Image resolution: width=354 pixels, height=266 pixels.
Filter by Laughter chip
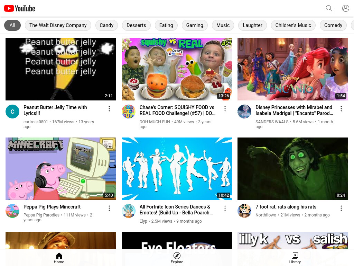coord(252,25)
